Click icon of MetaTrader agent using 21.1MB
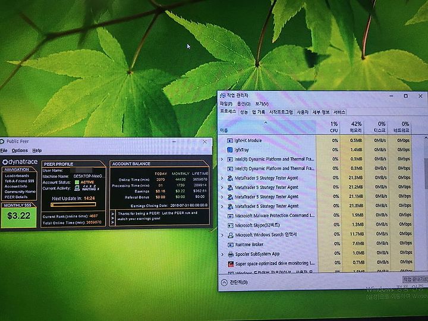This screenshot has width=428, height=321. coord(230,197)
